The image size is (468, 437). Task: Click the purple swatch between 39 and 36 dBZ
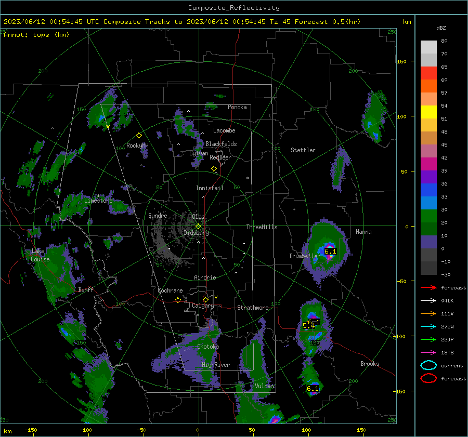pyautogui.click(x=428, y=177)
